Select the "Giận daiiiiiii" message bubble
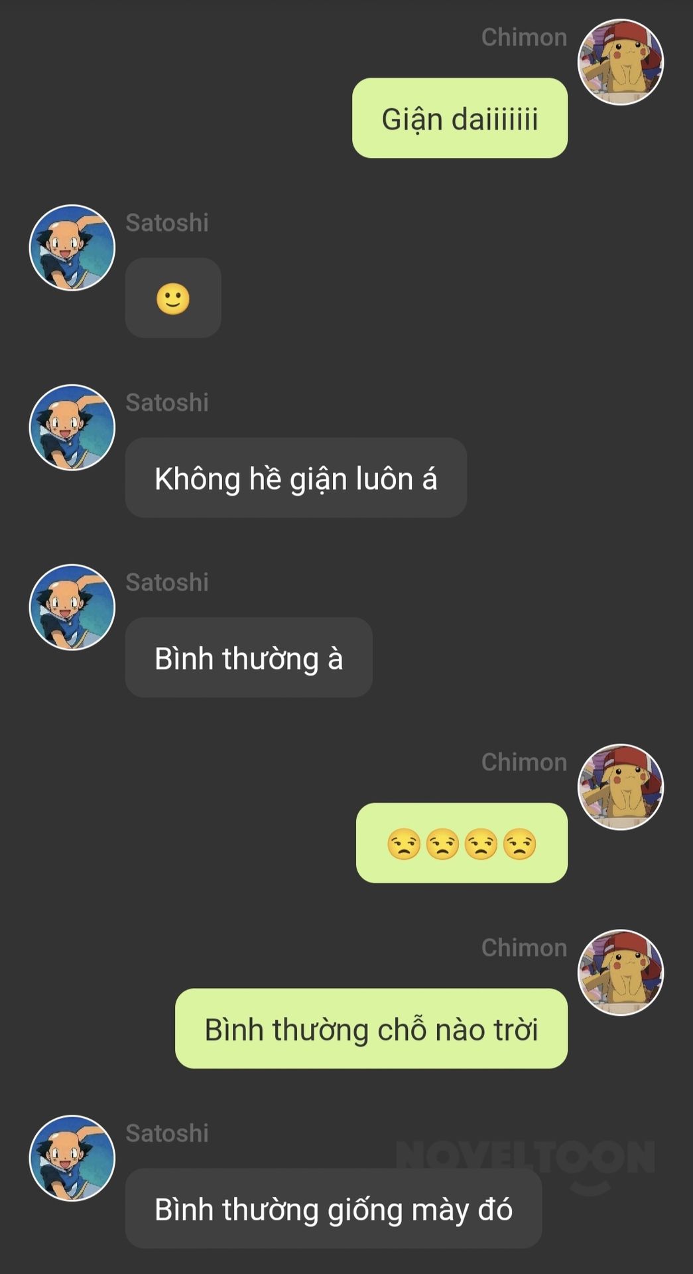 [x=460, y=118]
